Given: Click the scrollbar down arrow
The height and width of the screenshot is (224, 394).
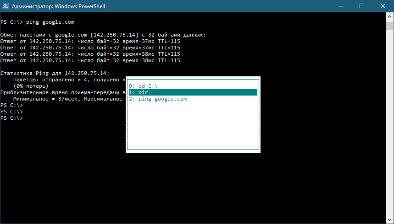Looking at the screenshot, I should pyautogui.click(x=389, y=220).
